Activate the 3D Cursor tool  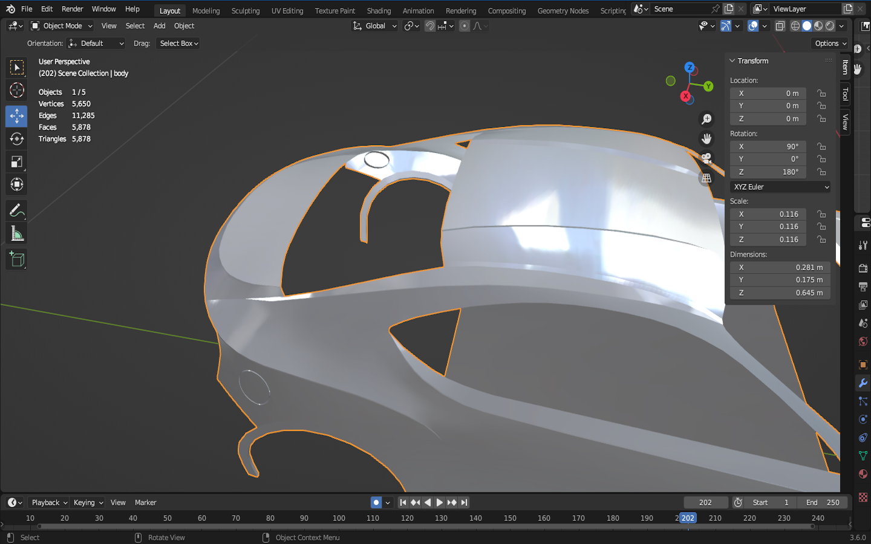coord(16,91)
